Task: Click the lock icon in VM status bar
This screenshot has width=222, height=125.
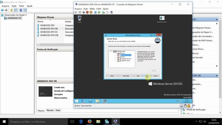Action: click(189, 106)
